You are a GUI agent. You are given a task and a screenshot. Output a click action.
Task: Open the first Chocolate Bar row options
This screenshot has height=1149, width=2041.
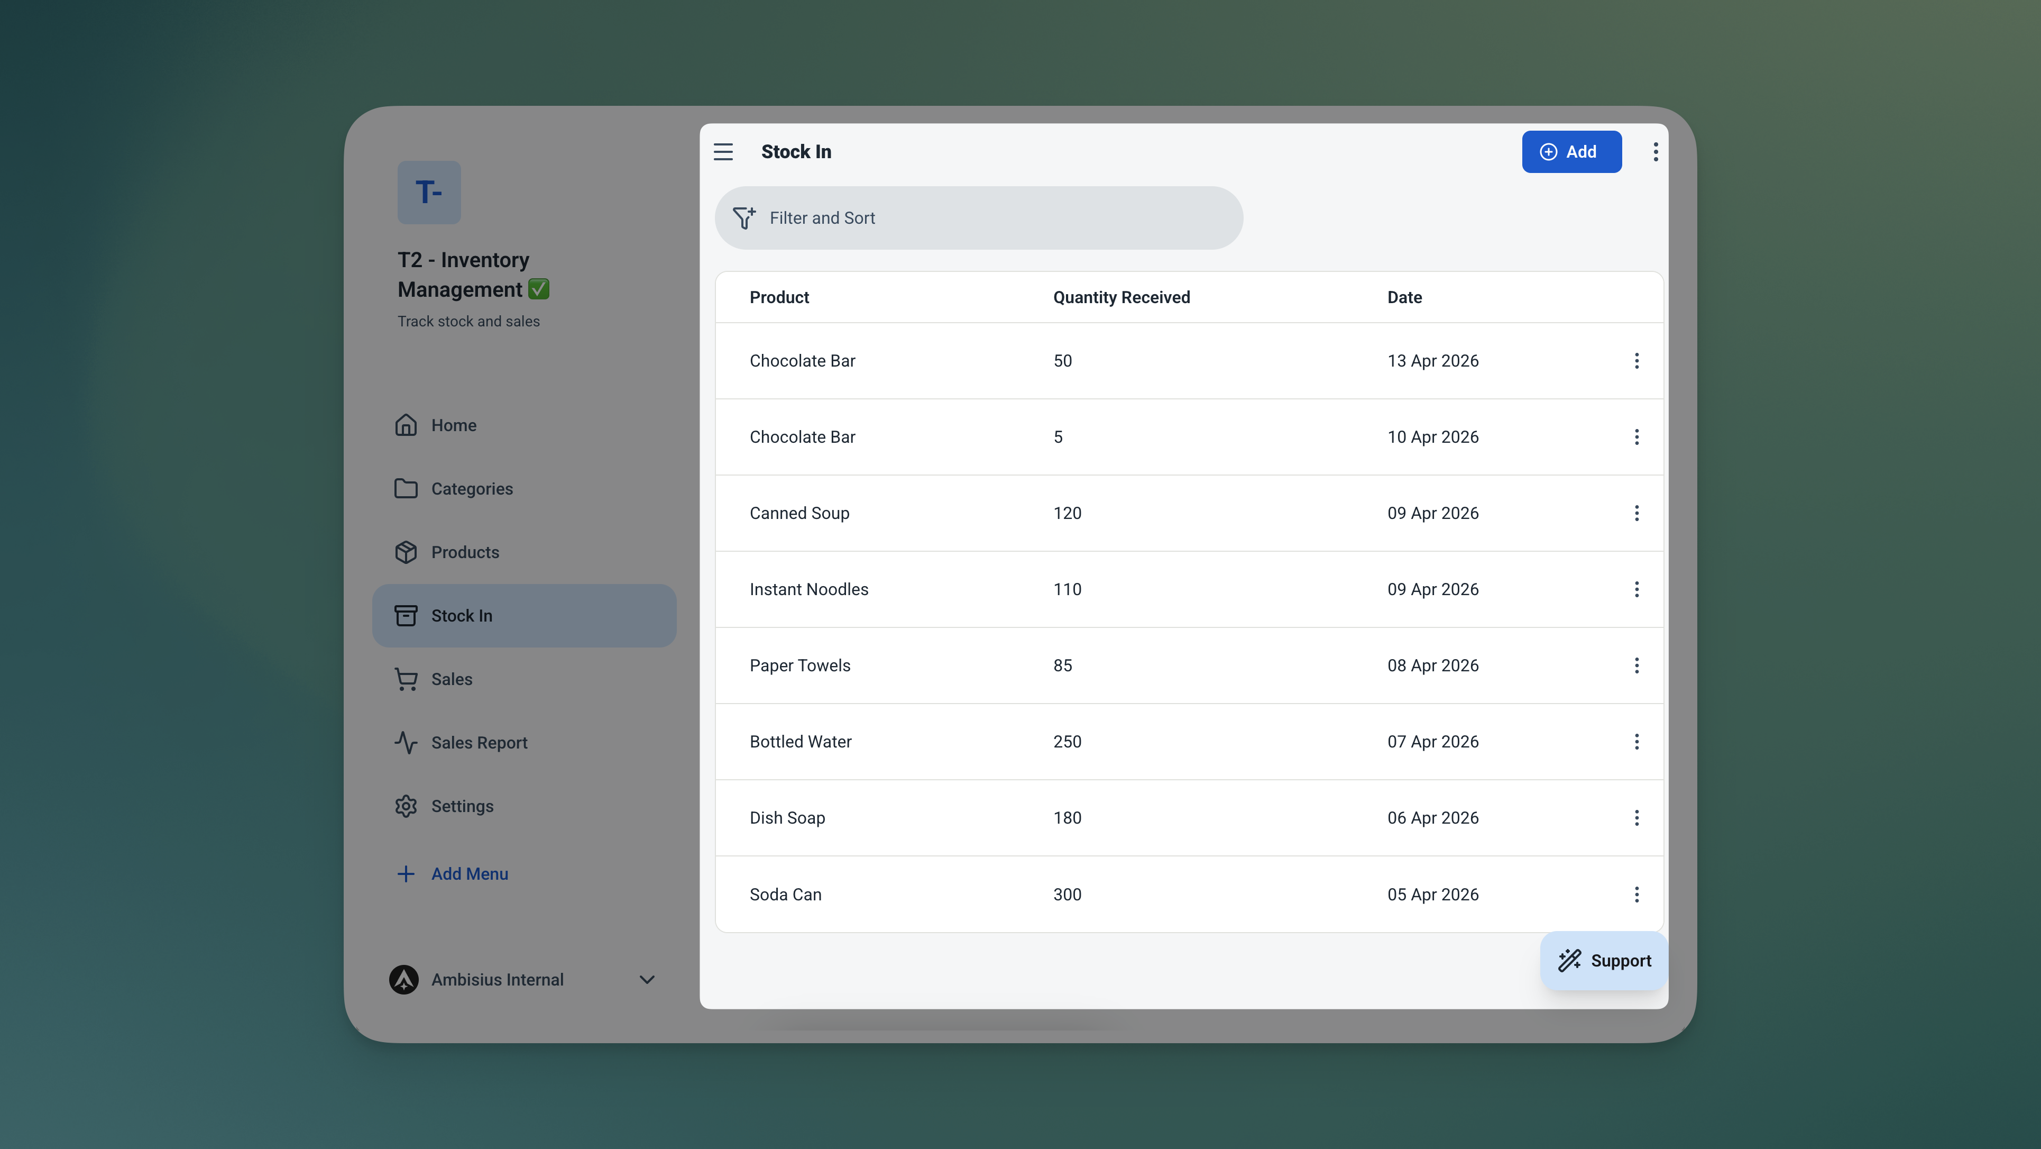pos(1636,361)
